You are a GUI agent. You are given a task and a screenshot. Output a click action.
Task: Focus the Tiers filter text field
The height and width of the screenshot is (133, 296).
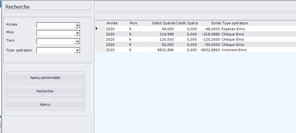tap(55, 42)
